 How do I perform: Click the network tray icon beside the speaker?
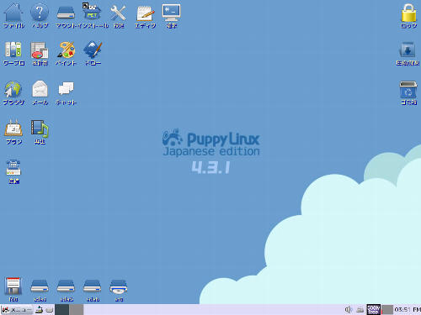[x=360, y=310]
